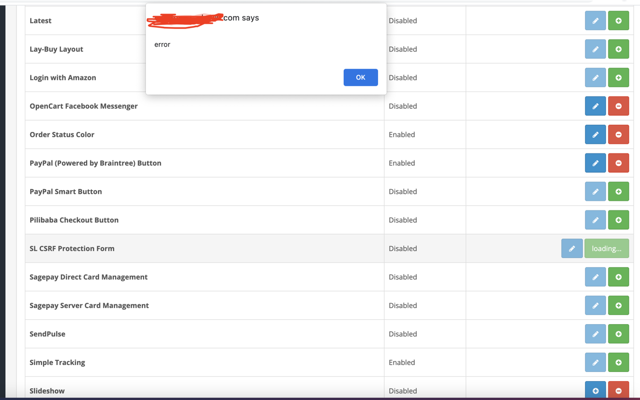Select the 'Simple Tracking' module name

pos(57,362)
